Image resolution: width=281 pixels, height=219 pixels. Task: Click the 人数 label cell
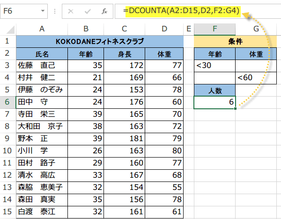(x=214, y=90)
